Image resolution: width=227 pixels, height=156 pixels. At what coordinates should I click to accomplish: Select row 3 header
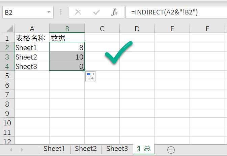click(x=7, y=57)
